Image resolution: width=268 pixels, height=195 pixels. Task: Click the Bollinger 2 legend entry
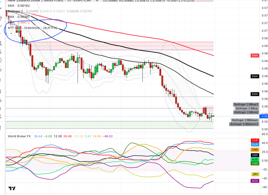tap(15, 11)
